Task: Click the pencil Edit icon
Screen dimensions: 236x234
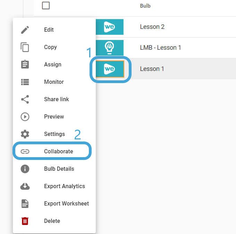Action: point(25,30)
